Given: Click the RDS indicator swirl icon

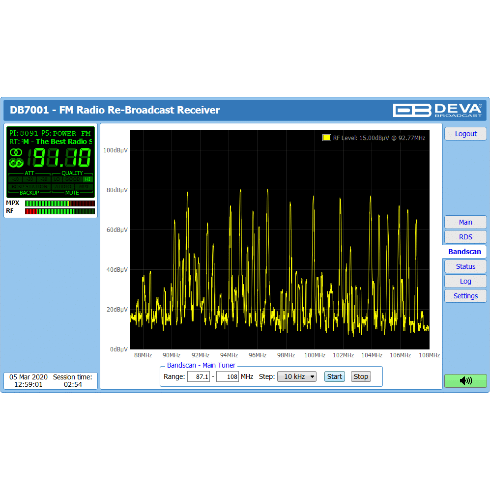Looking at the screenshot, I should (16, 162).
